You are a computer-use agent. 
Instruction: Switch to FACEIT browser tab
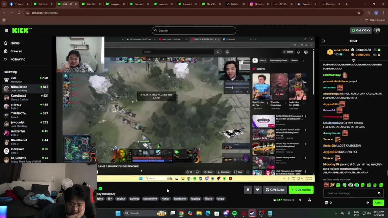click(283, 4)
